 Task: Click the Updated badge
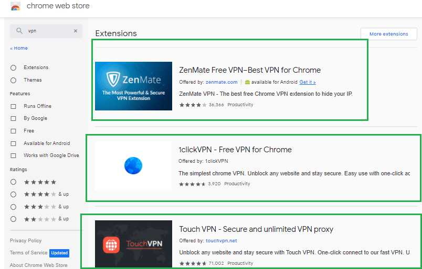[59, 253]
